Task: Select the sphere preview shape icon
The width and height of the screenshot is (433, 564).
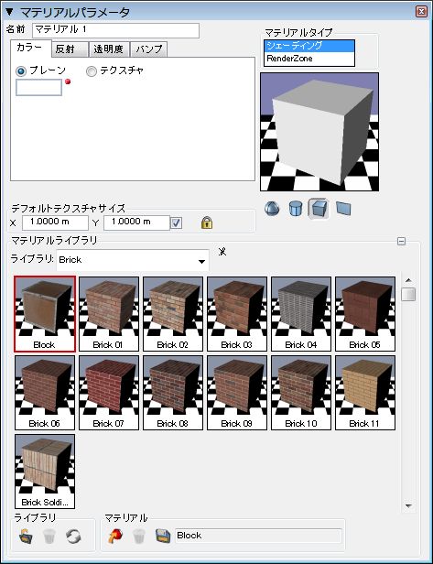Action: [272, 208]
